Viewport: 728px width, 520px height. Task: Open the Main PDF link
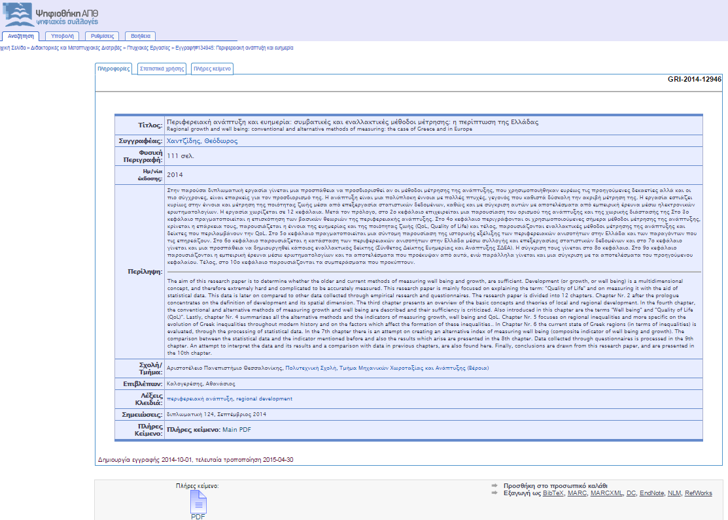pos(237,430)
